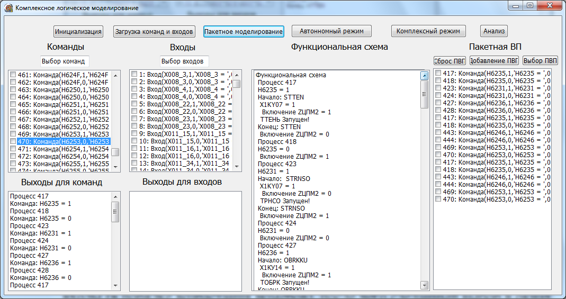Screen dimensions: 566x299
Task: Click down arrow of Функциональная схема scrollbar
Action: 425,285
